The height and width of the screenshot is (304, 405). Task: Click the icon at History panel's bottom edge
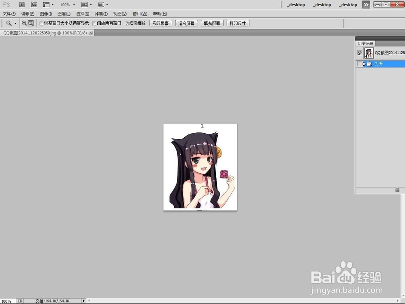[x=397, y=190]
